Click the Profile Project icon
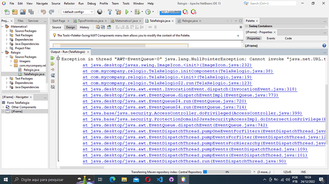The image size is (329, 184). point(148,11)
